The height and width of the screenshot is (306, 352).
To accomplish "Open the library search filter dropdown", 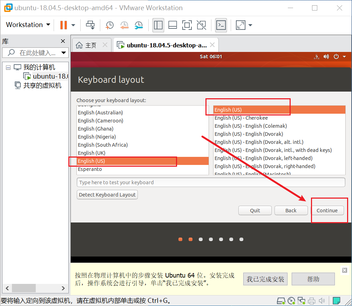I will 64,53.
